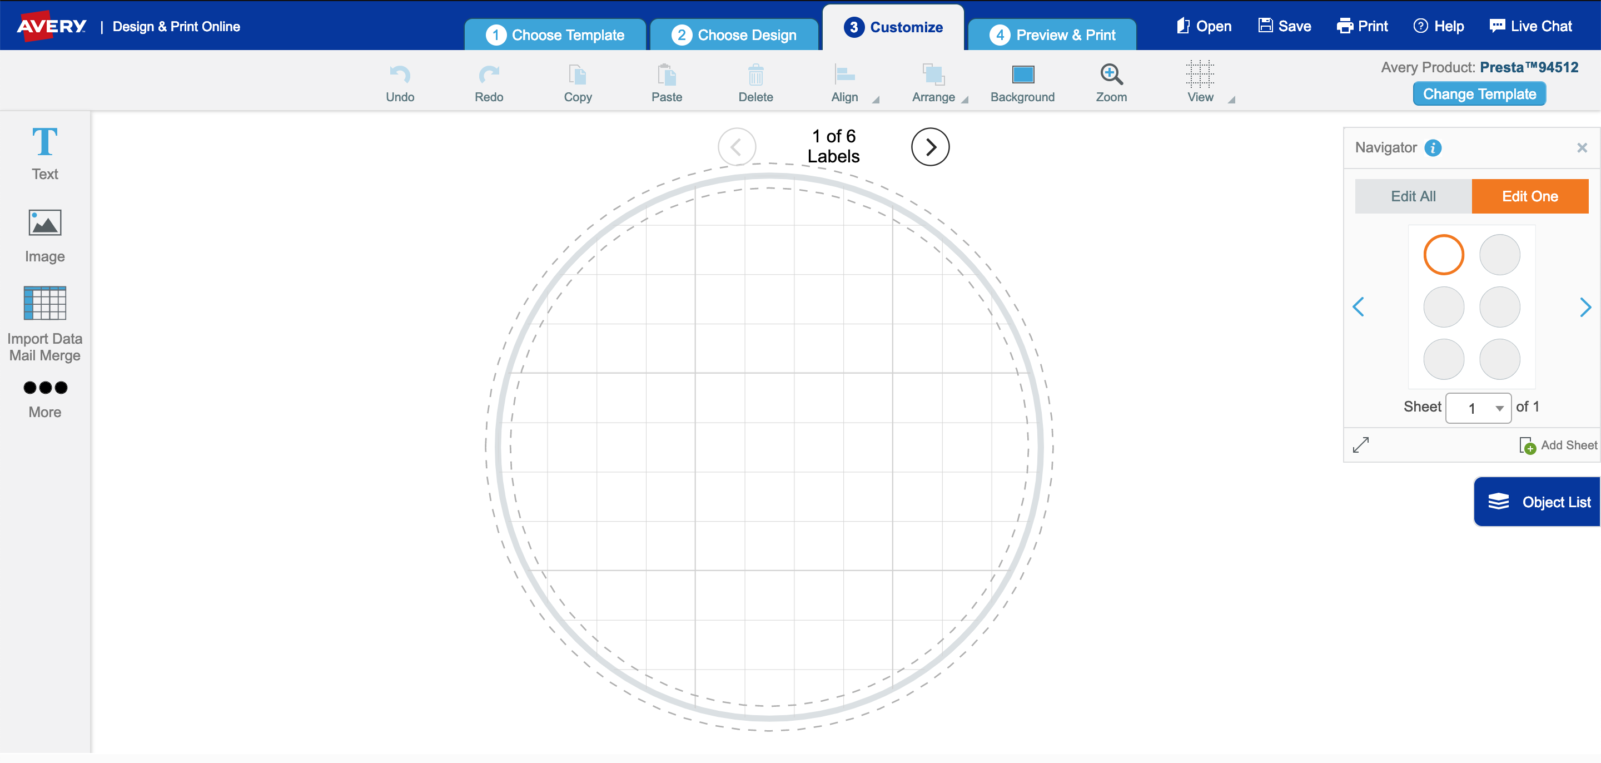Open the Image tool

point(44,236)
